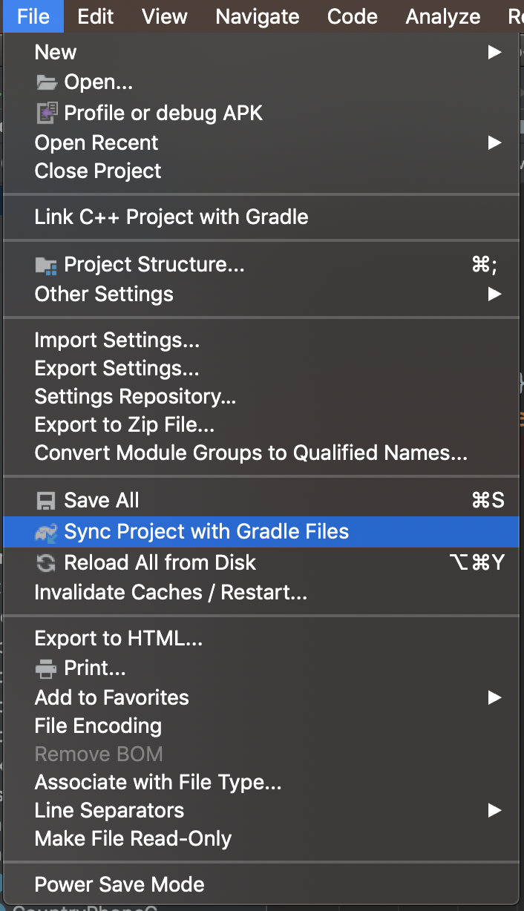Choose Close Project
Image resolution: width=524 pixels, height=911 pixels.
[x=97, y=171]
